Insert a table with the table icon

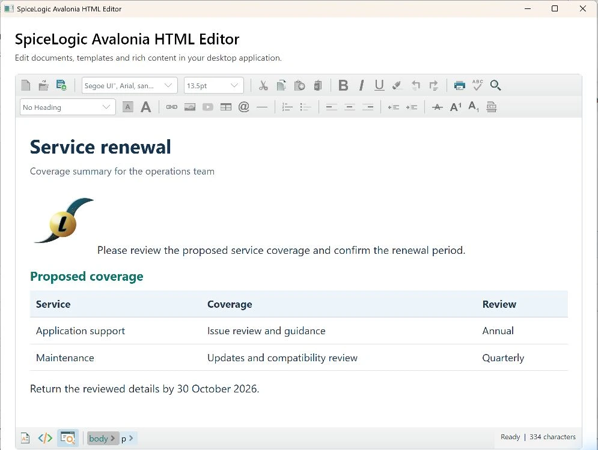click(226, 107)
